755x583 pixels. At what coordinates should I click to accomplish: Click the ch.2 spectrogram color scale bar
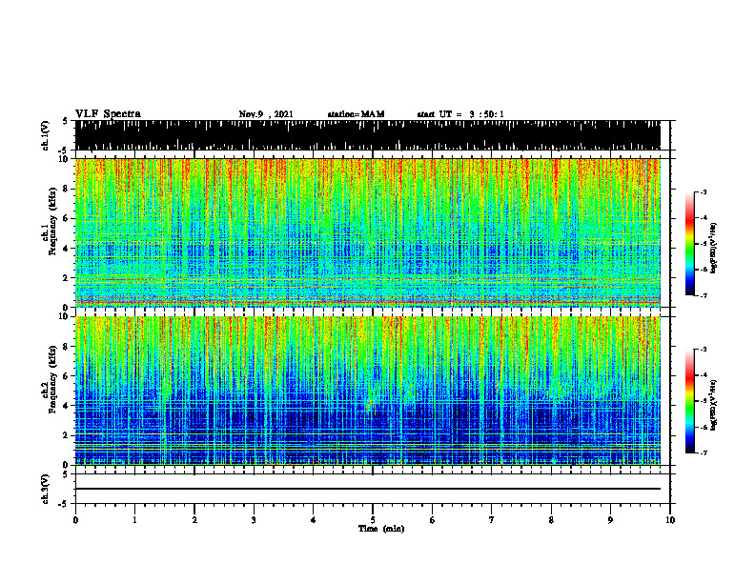690,401
